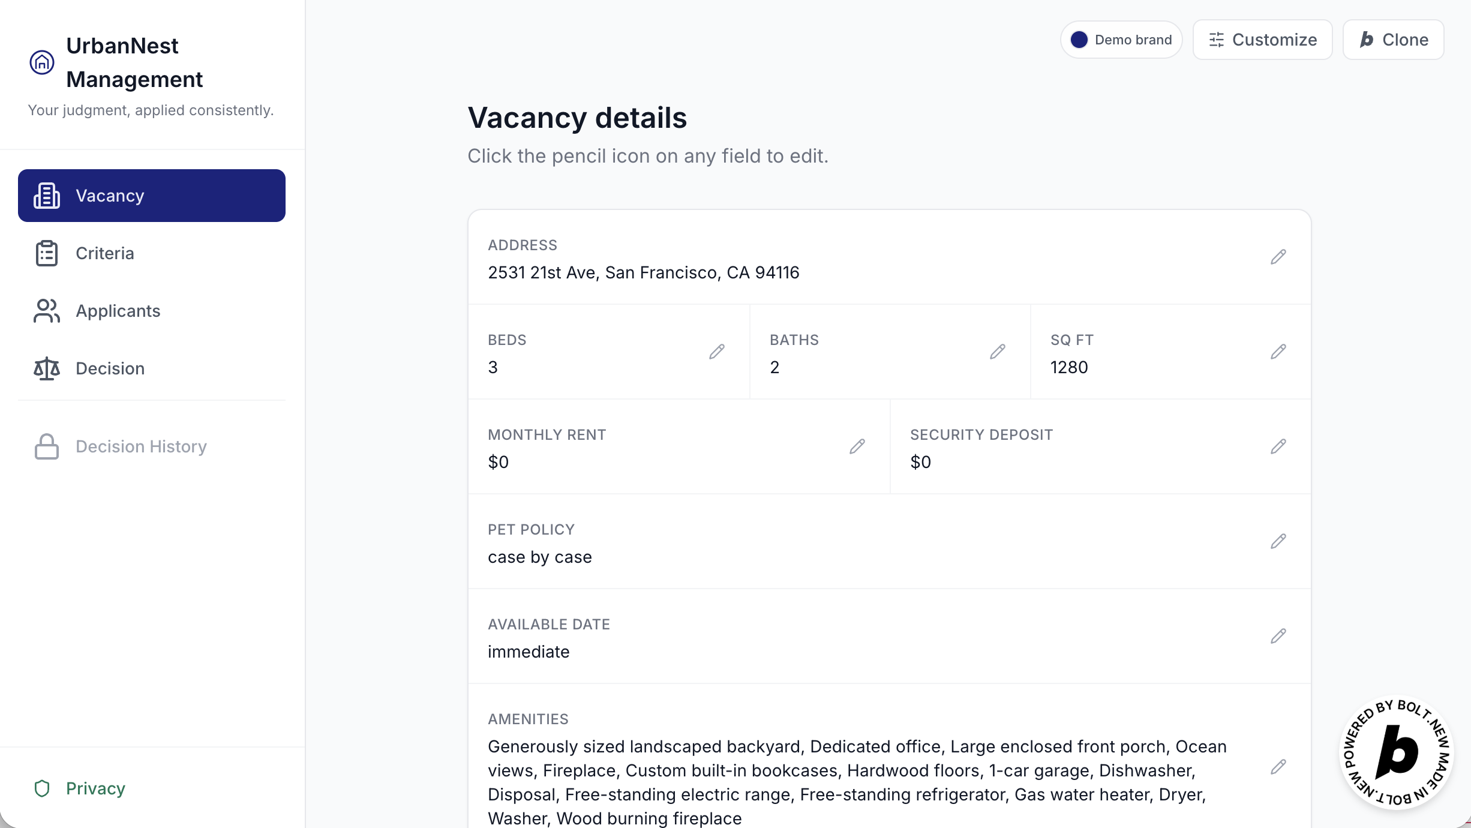Click the Sq Ft value 1280
Screen dimensions: 1471x828
click(x=1069, y=367)
